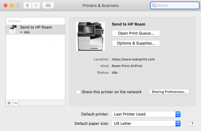Click the forward navigation arrow
Viewport: 201px width, 131px height.
(x=36, y=5)
